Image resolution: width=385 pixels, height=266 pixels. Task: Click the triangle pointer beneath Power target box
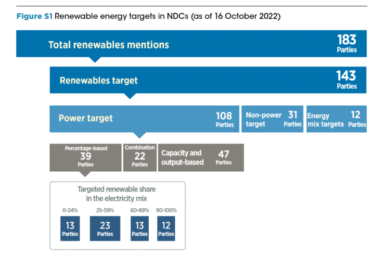tap(139, 135)
